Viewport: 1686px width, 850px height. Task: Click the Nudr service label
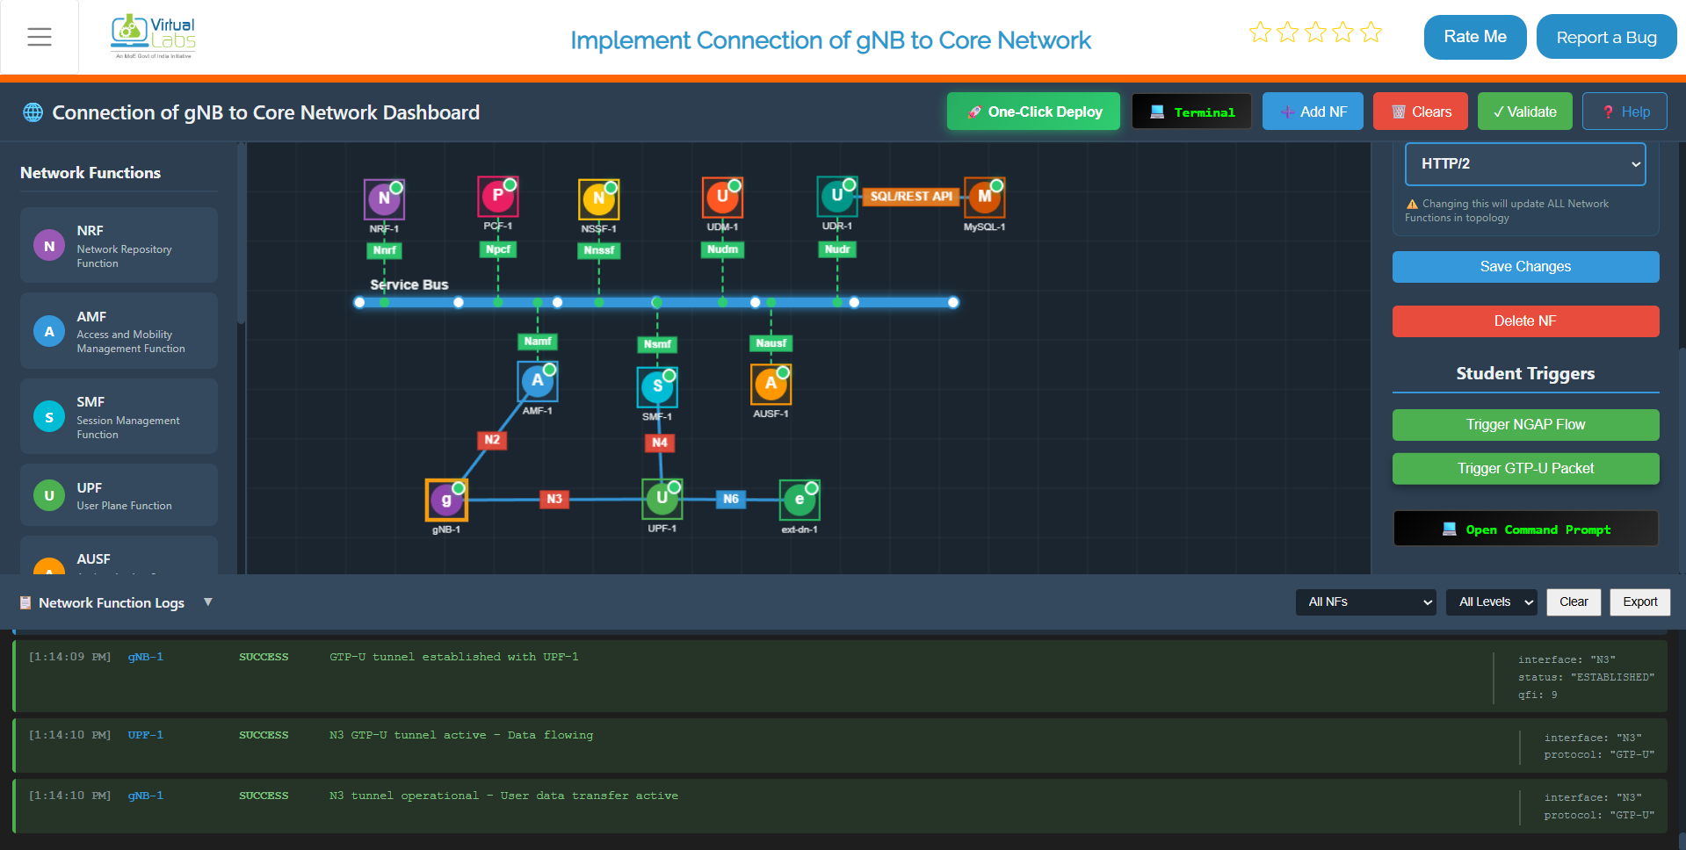837,249
